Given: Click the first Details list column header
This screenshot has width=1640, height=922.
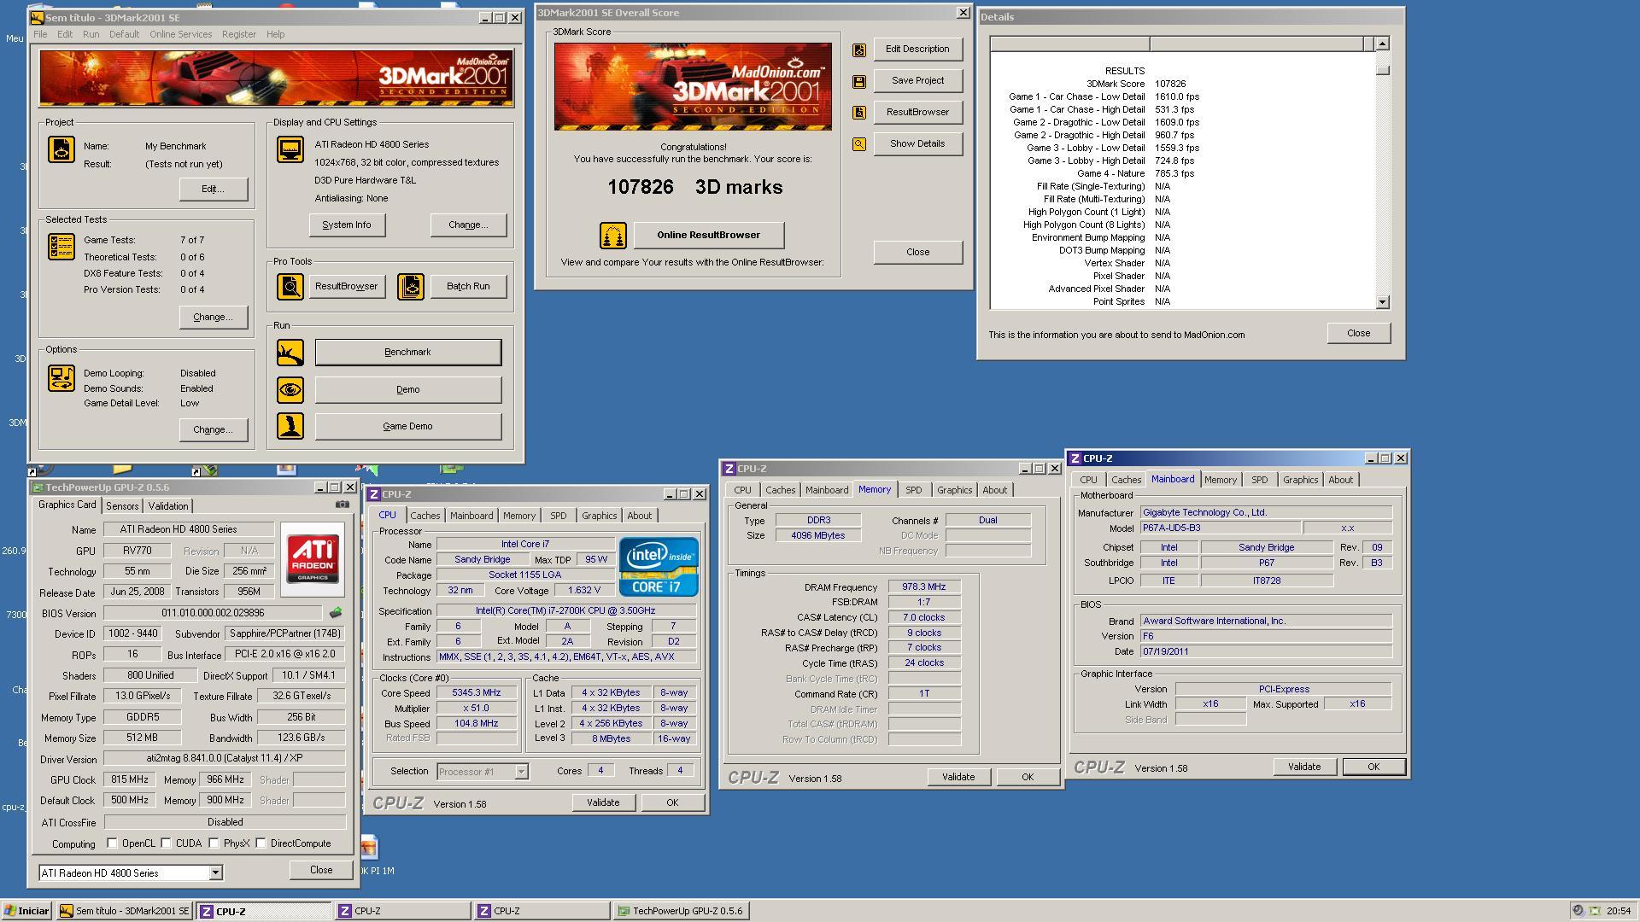Looking at the screenshot, I should (1070, 44).
